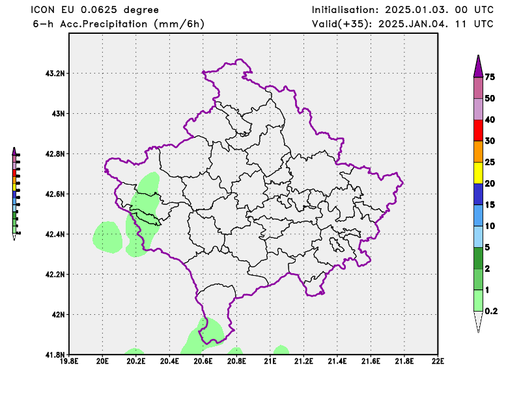
Task: Click the green precipitation patch near 21.05E at the bottom edge
Action: tap(281, 350)
